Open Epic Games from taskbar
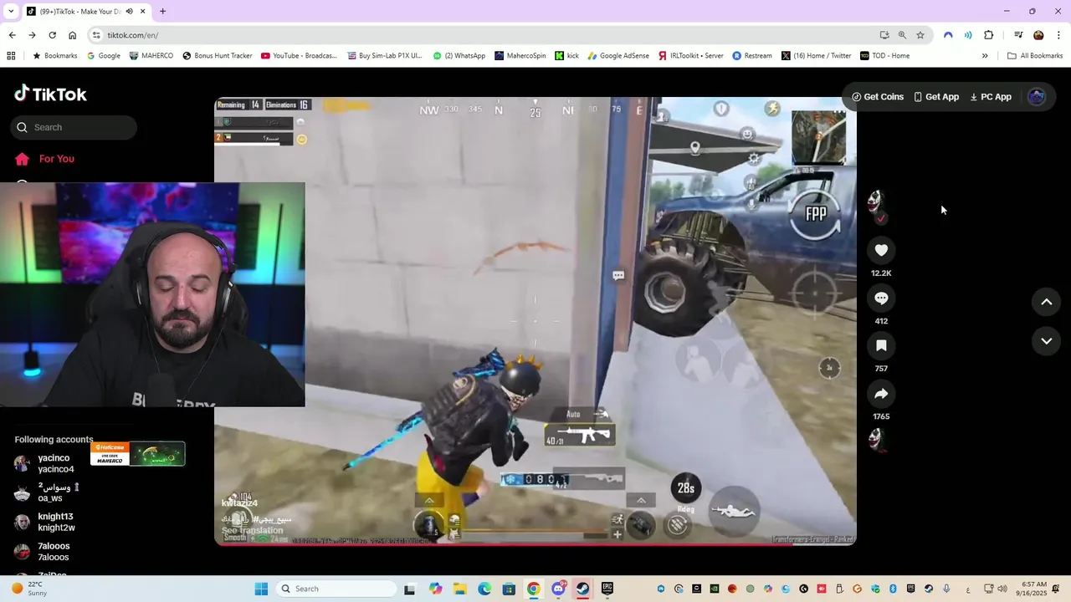This screenshot has height=602, width=1071. [607, 589]
